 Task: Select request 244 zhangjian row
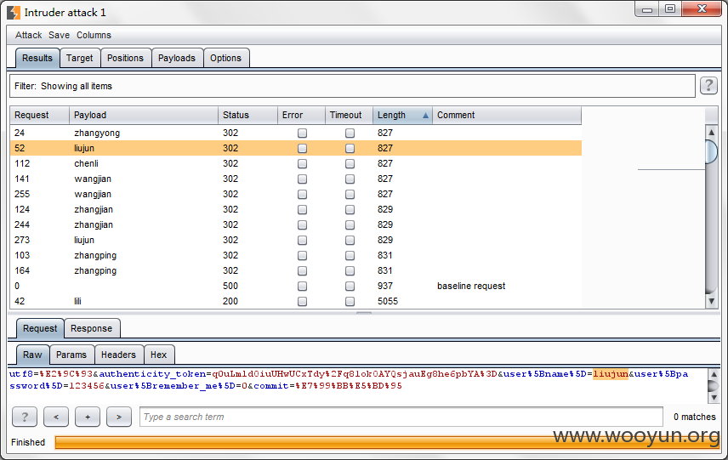296,224
